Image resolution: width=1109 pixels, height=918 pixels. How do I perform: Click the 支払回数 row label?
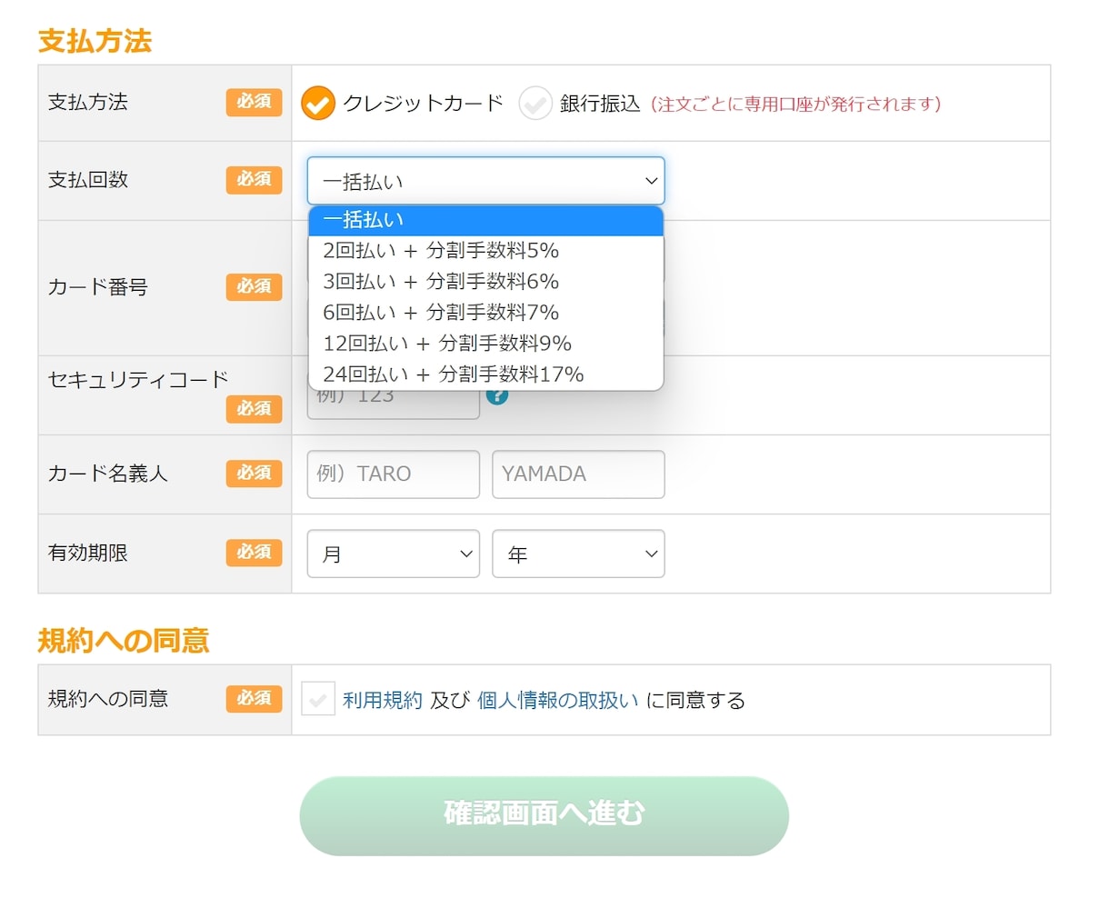coord(88,180)
